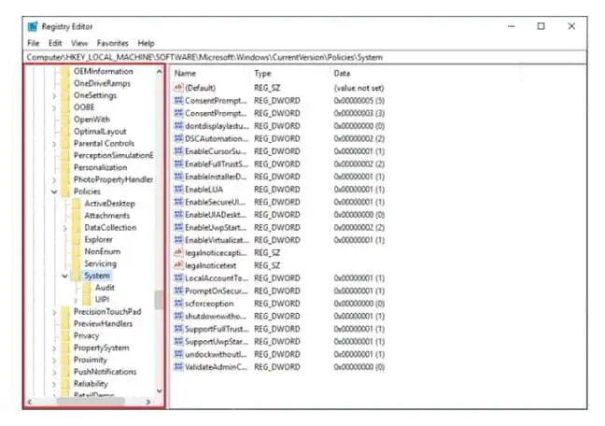The width and height of the screenshot is (605, 426).
Task: Click the registry path address bar
Action: tap(304, 57)
